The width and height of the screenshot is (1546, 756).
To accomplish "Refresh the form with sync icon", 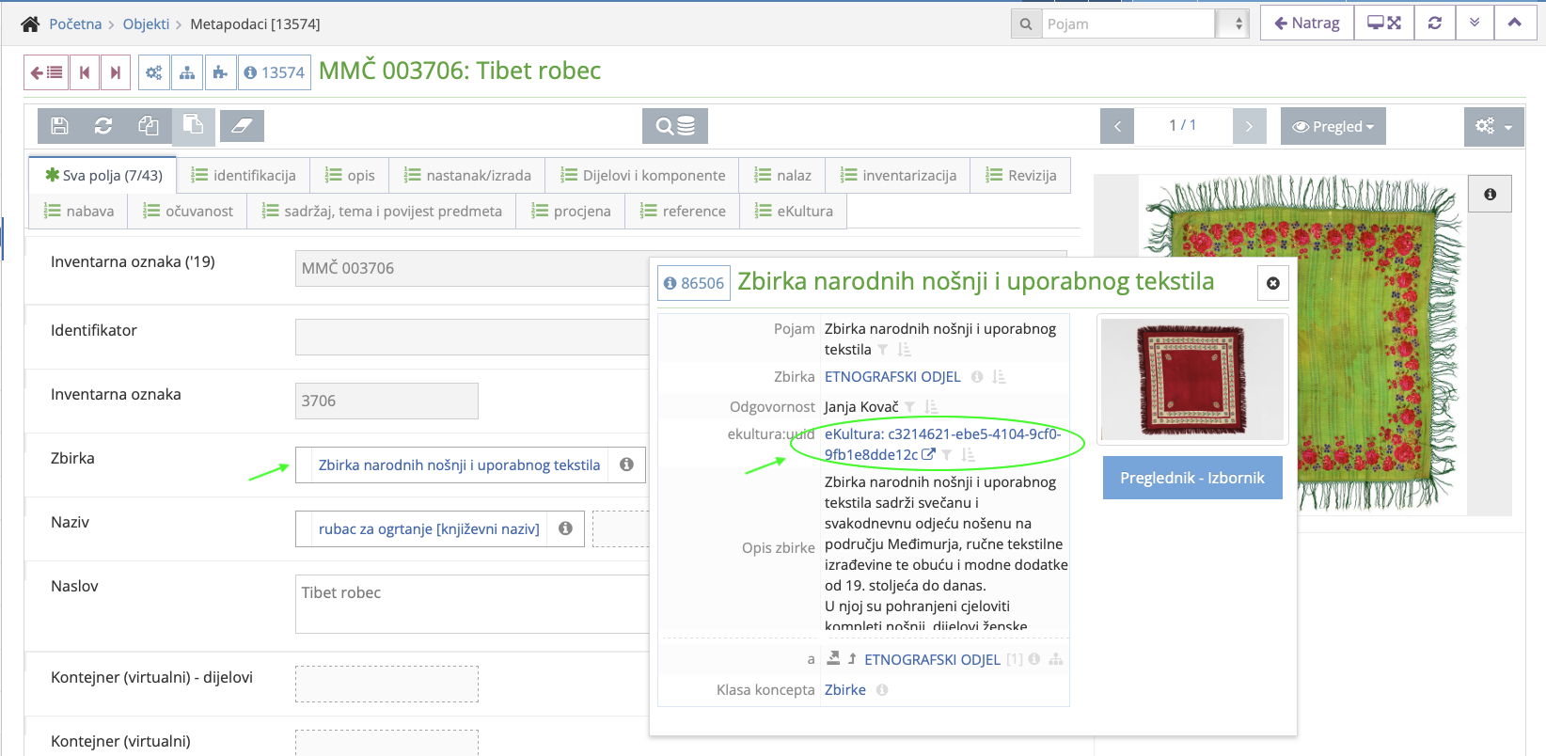I will pos(103,126).
